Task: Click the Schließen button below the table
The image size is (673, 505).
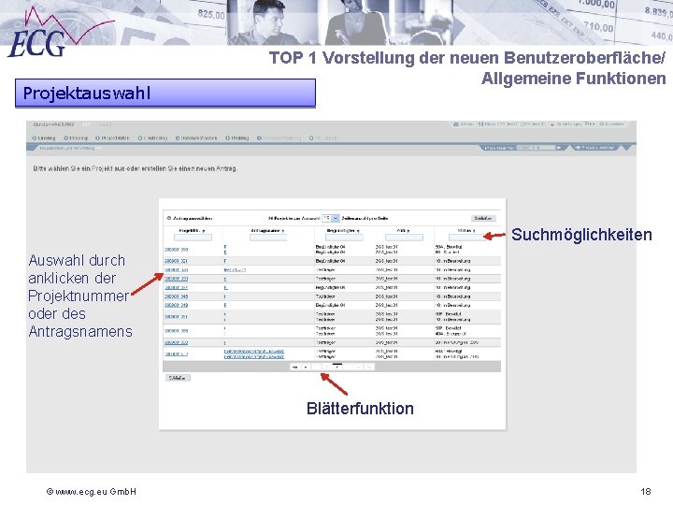Action: coord(178,378)
